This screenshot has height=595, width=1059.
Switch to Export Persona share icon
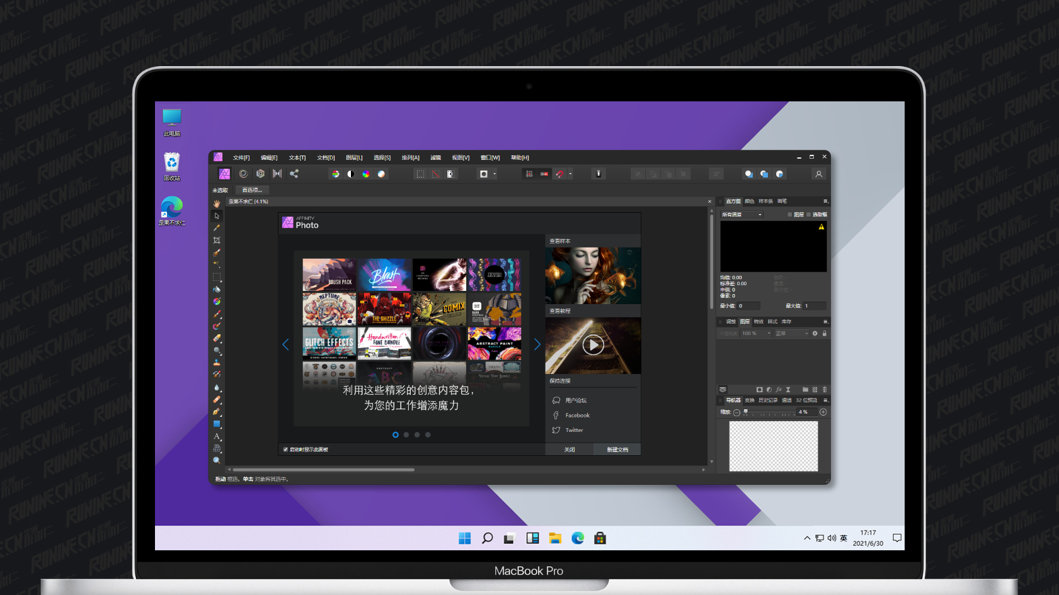pyautogui.click(x=294, y=174)
